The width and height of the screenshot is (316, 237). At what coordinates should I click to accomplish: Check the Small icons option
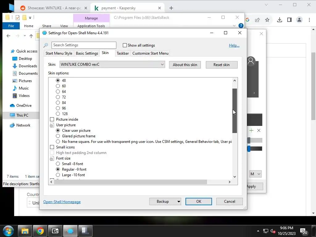pos(52,147)
